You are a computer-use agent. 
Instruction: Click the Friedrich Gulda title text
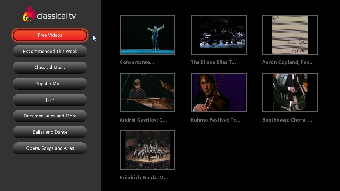pos(144,178)
